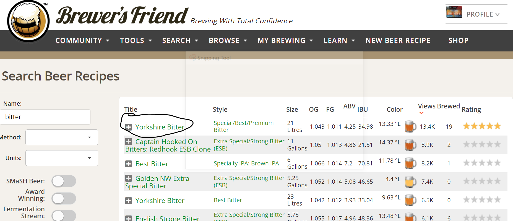The height and width of the screenshot is (221, 513).
Task: Click the 70.81 IBU value
Action: click(365, 163)
